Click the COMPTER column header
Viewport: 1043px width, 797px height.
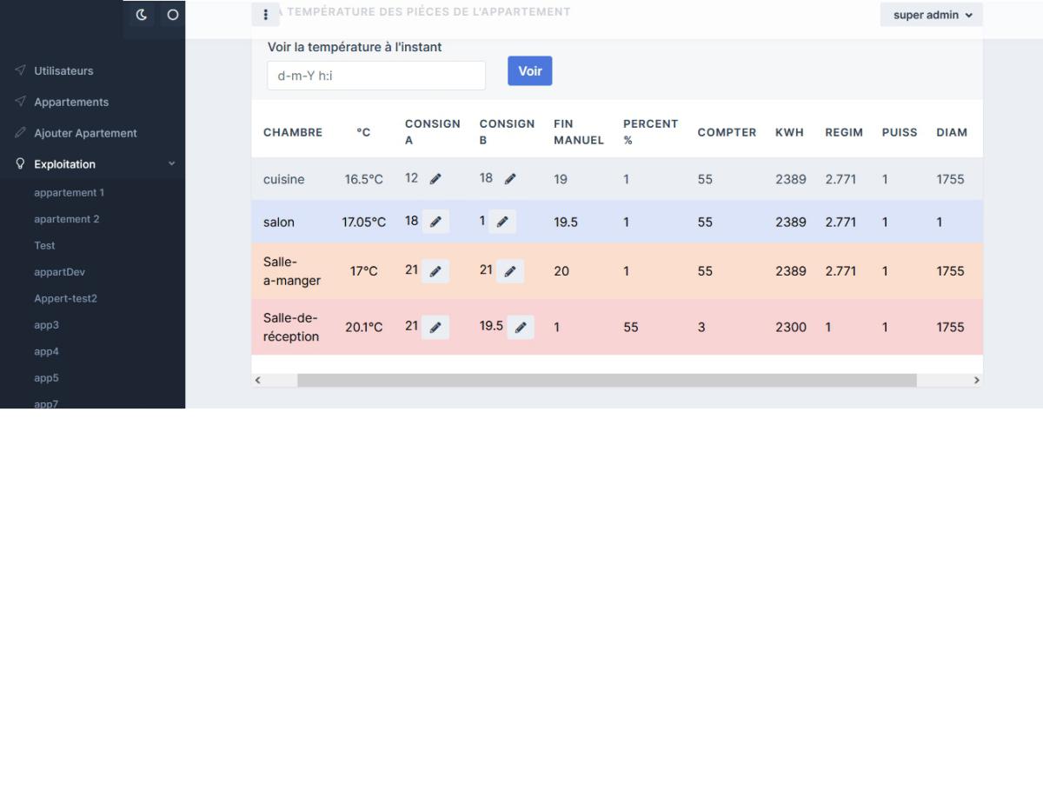(727, 132)
